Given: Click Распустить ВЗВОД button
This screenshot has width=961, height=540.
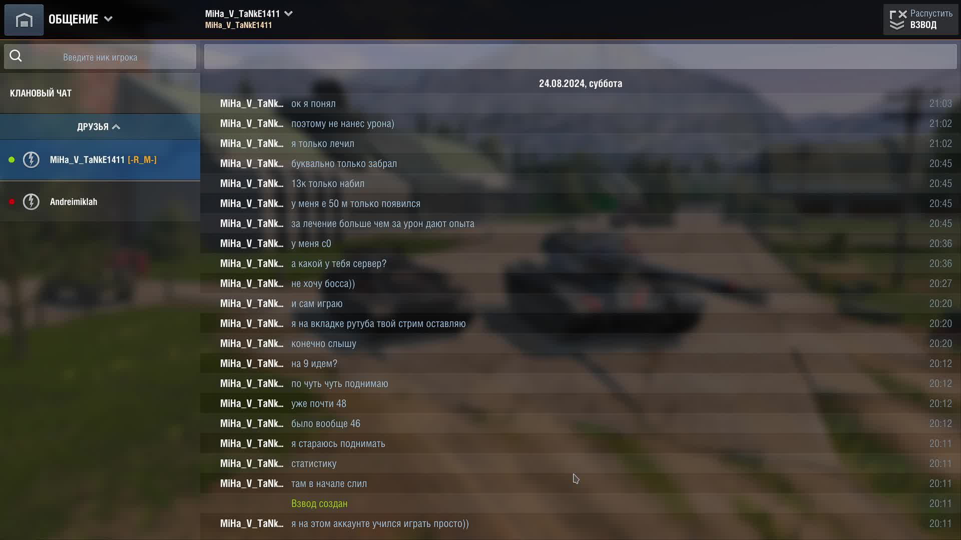Looking at the screenshot, I should coord(920,20).
